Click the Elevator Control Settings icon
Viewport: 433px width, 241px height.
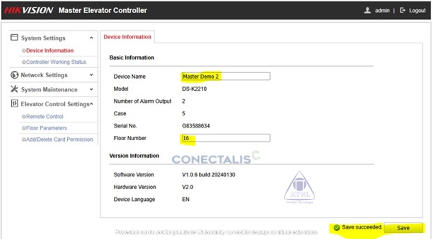pyautogui.click(x=14, y=104)
